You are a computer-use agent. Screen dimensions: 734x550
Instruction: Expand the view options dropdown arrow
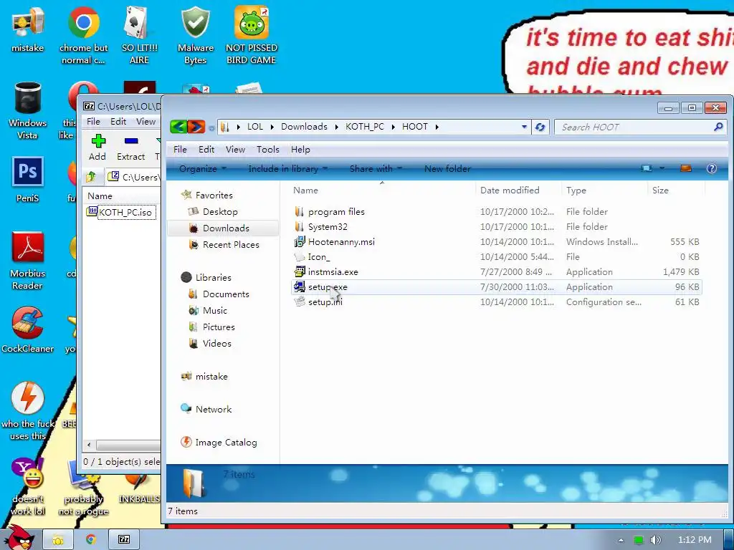click(662, 168)
